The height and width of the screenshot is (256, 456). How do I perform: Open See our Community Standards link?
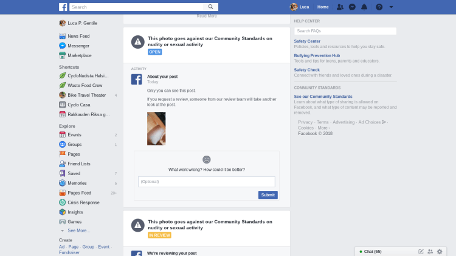click(x=323, y=96)
